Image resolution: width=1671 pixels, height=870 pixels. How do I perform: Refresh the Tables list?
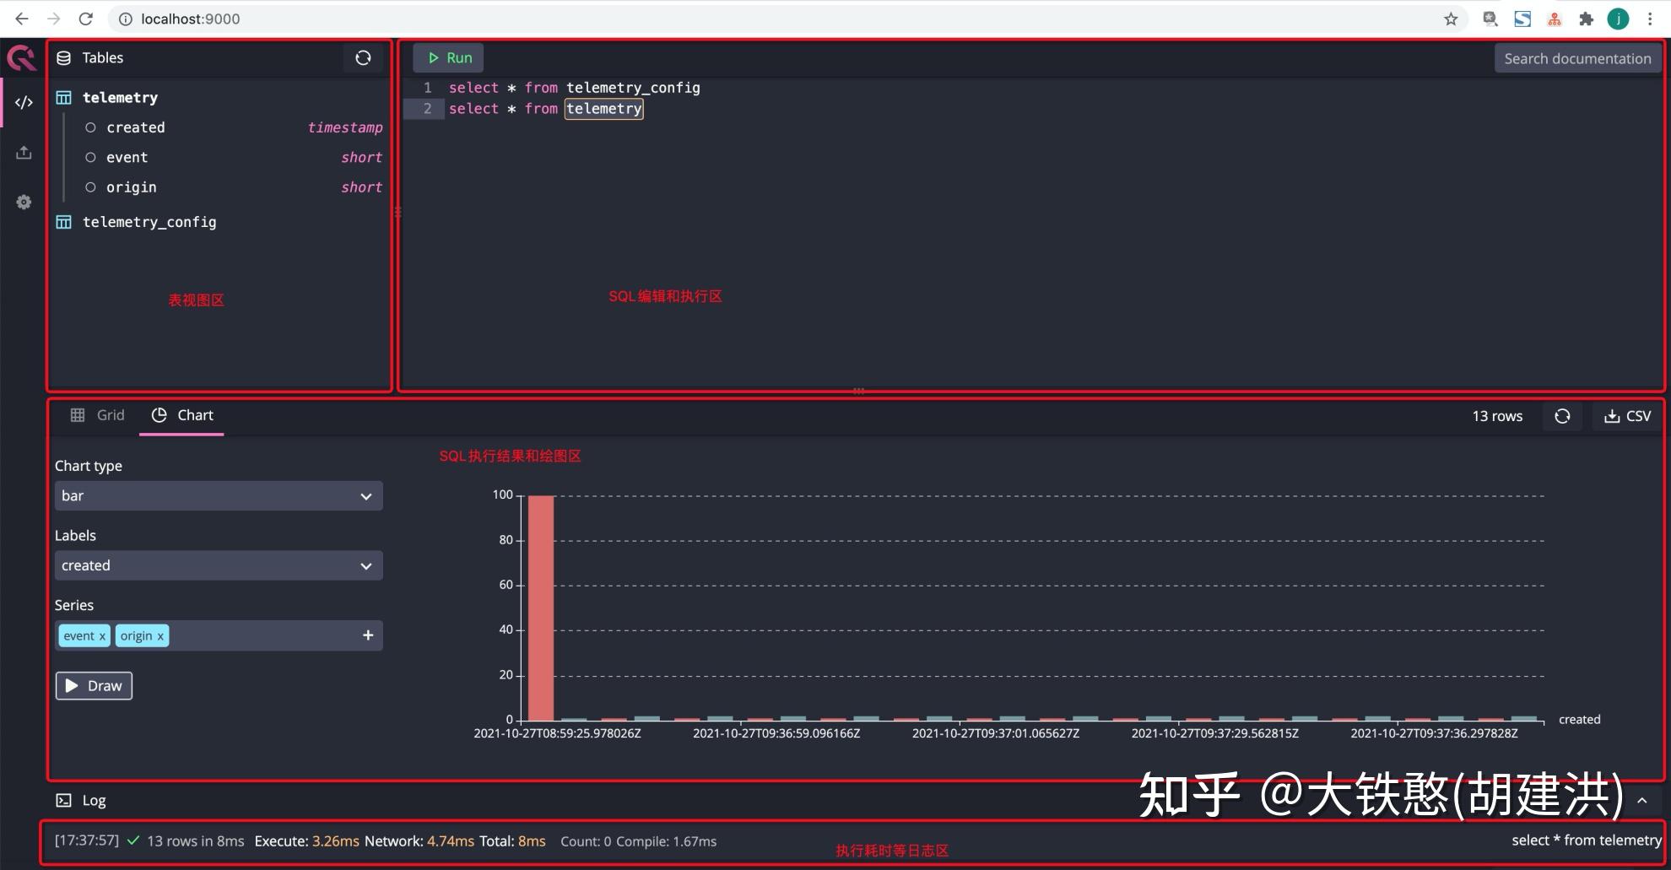[x=363, y=57]
